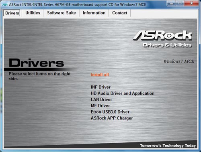Click the ASRock Drivers & Utilities logo
Screen dimensions: 201x152
[162, 39]
